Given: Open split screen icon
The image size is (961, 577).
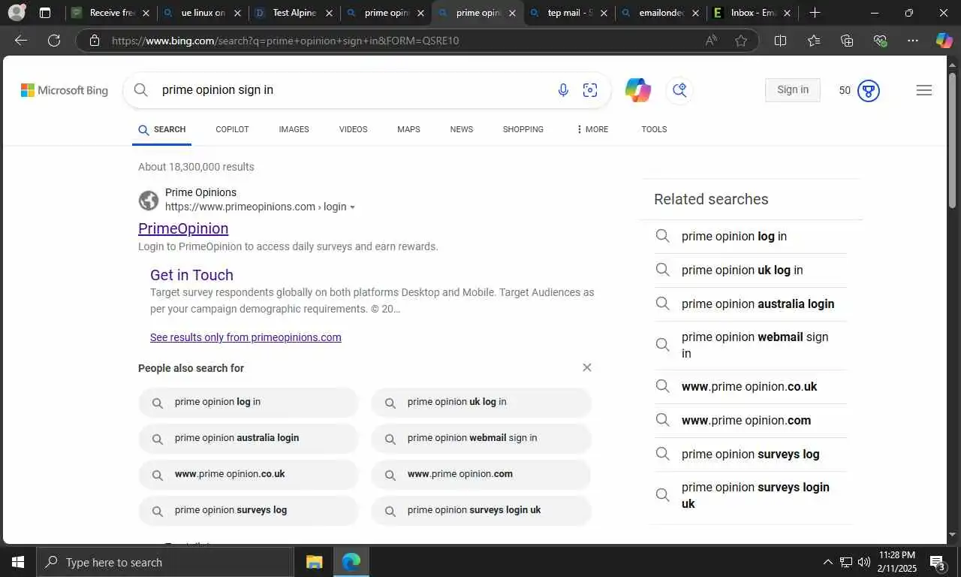Looking at the screenshot, I should tap(780, 41).
